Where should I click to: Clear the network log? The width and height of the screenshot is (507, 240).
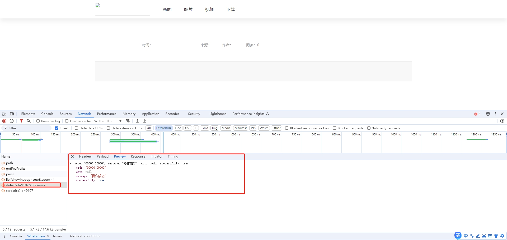click(12, 121)
